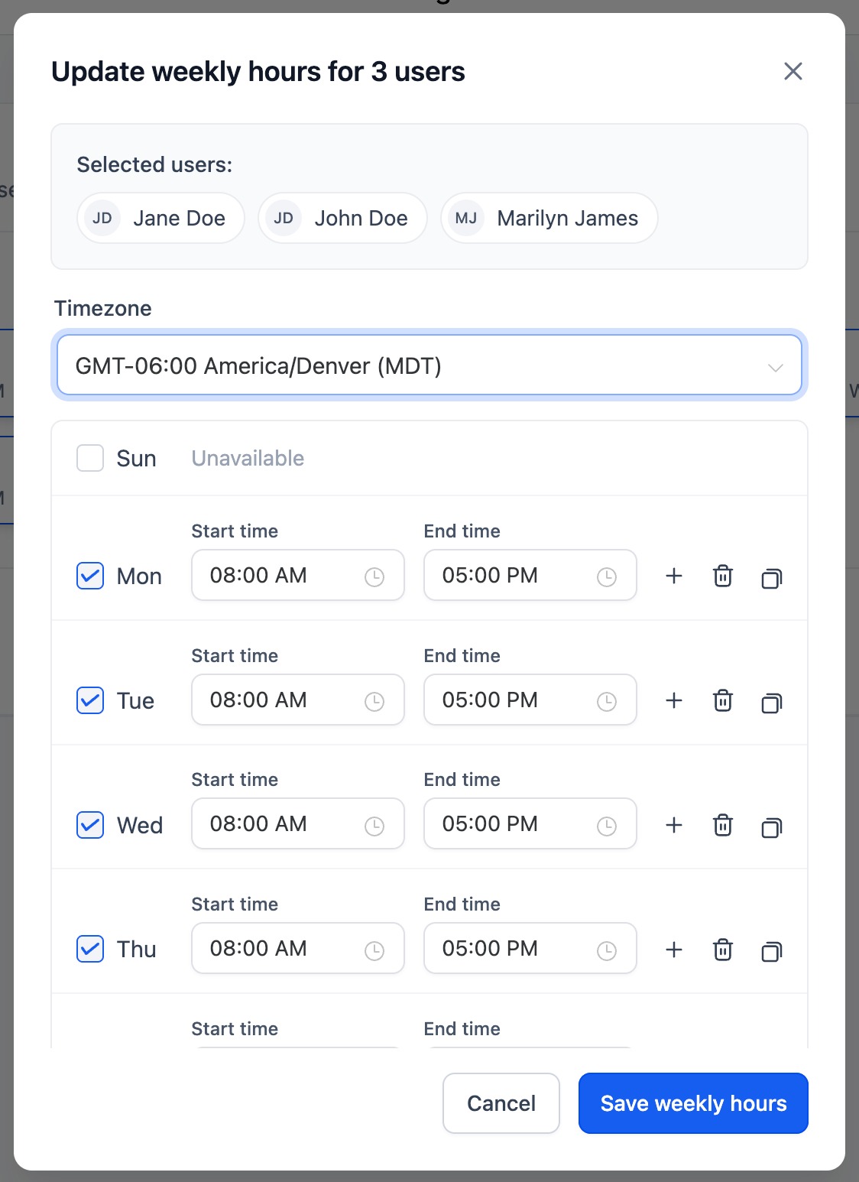Click the Mon day label
The width and height of the screenshot is (859, 1182).
139,576
